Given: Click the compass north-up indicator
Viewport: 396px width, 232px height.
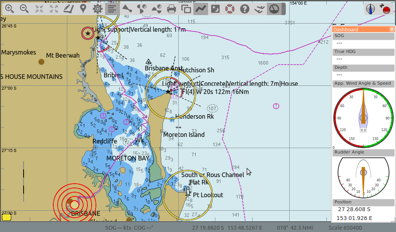Looking at the screenshot, I should tap(371, 9).
